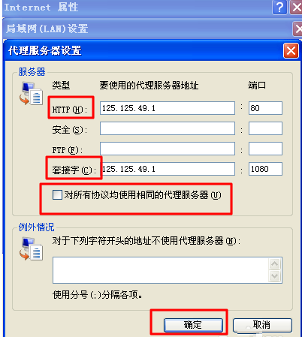The width and height of the screenshot is (302, 337).
Task: Click the FTP proxy address field
Action: (x=168, y=149)
